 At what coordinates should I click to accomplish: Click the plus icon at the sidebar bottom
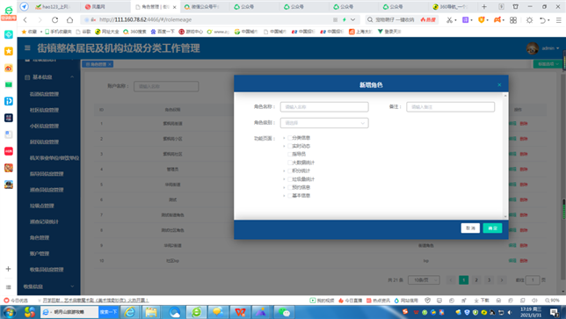coord(8,269)
